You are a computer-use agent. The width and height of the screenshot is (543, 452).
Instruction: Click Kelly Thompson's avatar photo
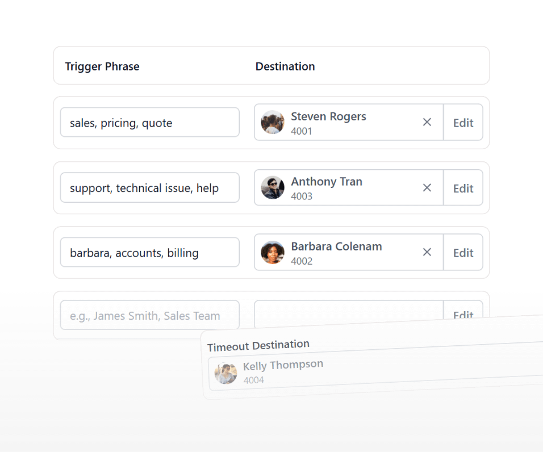pyautogui.click(x=225, y=373)
